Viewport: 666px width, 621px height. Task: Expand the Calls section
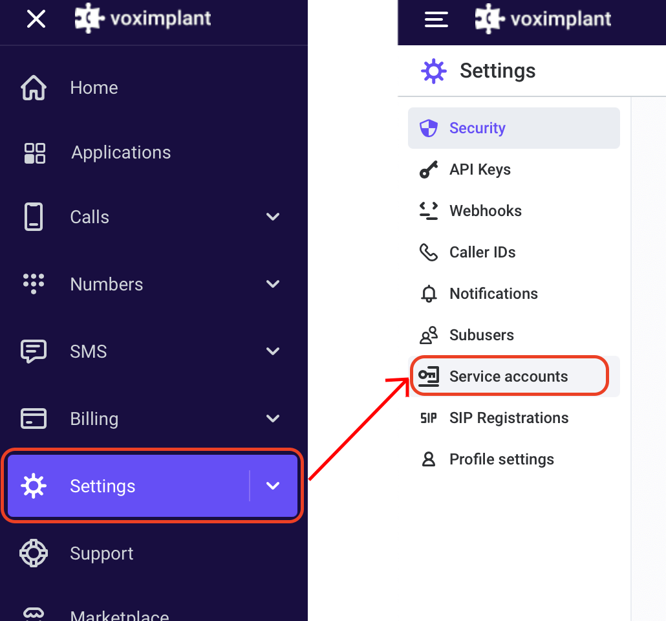(272, 217)
